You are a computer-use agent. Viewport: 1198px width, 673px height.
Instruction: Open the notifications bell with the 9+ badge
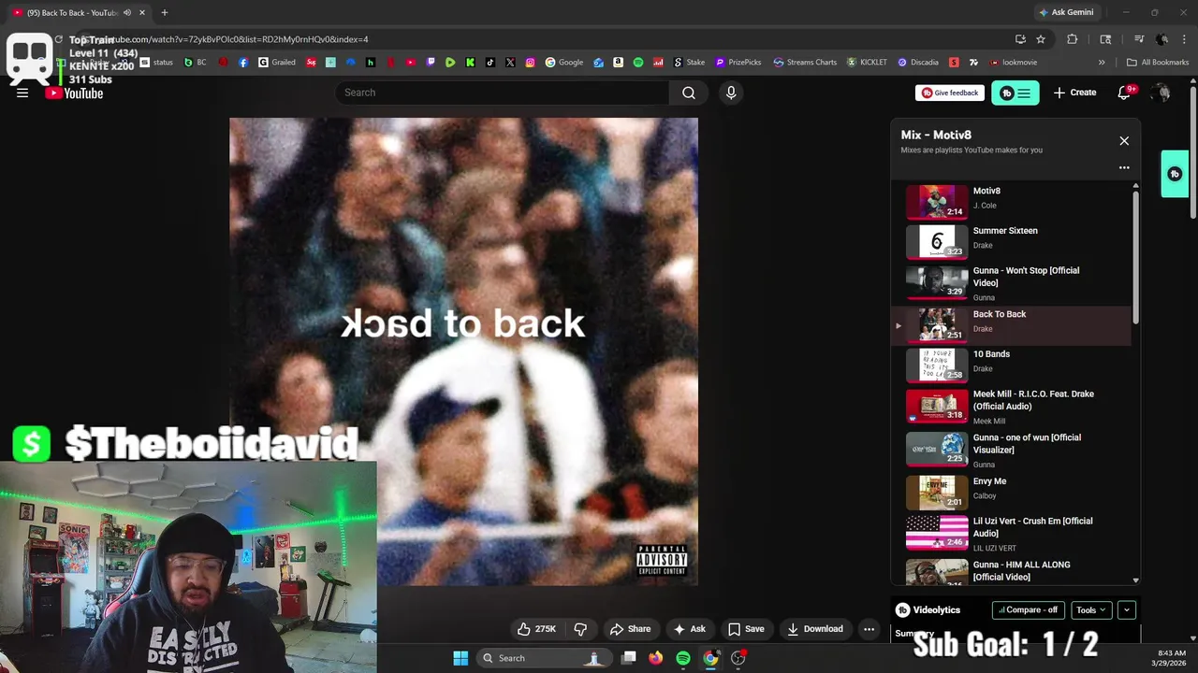(1126, 93)
